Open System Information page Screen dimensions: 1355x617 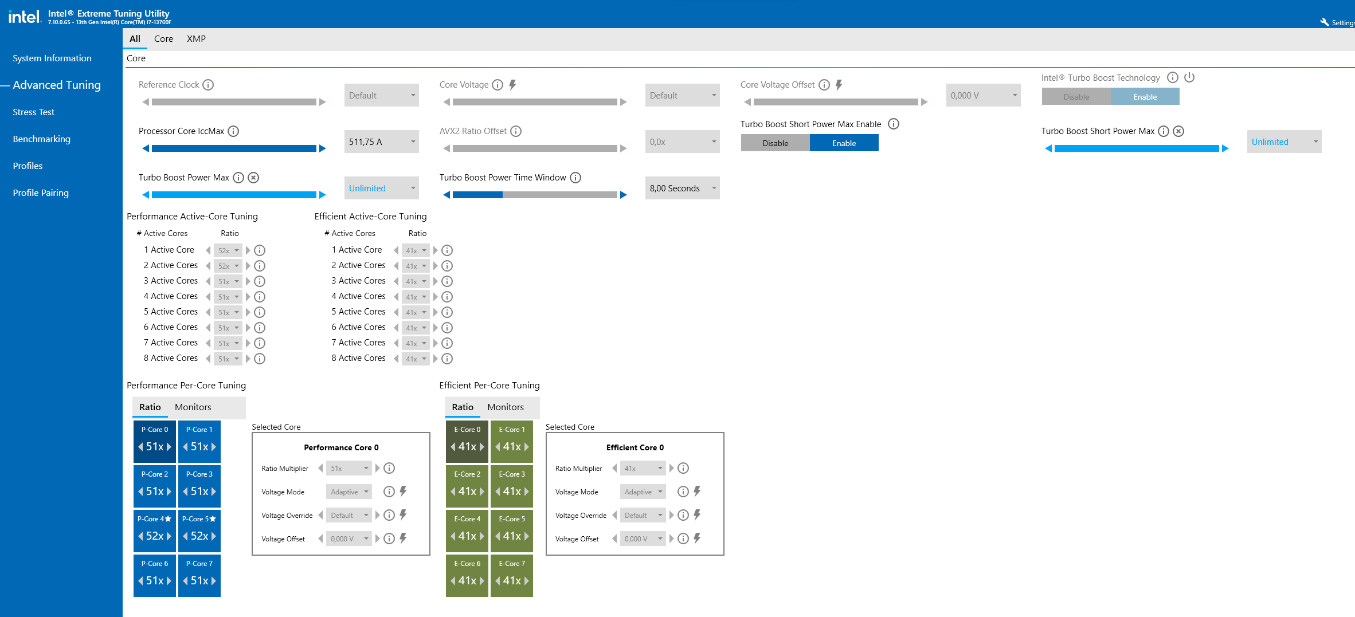point(52,58)
